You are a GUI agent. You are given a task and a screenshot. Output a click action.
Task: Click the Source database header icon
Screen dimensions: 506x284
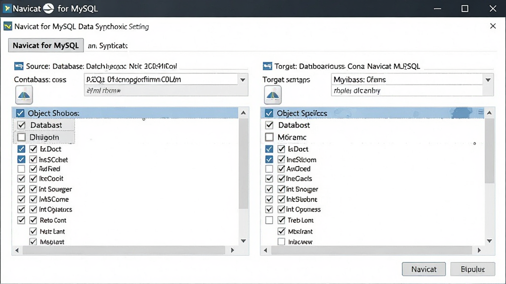tap(19, 67)
